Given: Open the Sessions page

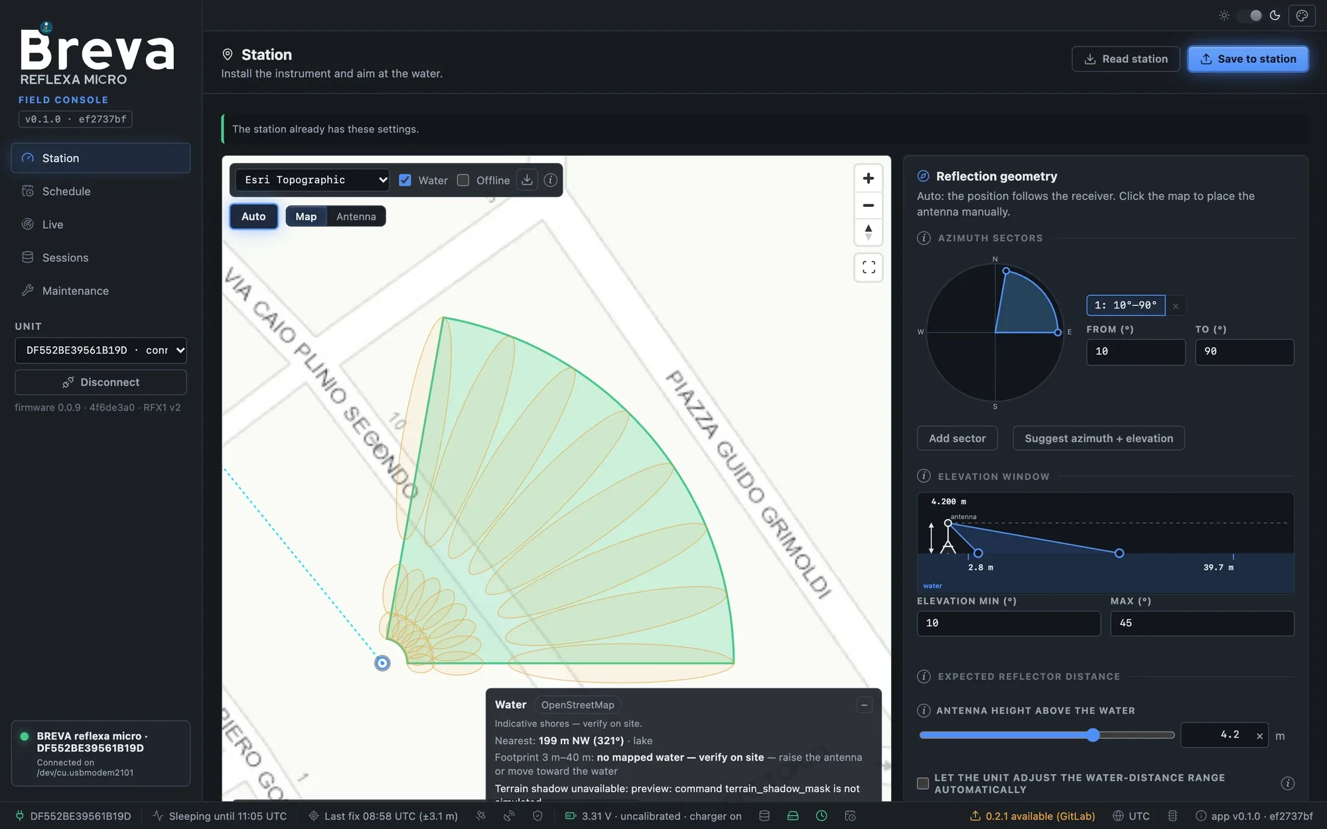Looking at the screenshot, I should [x=101, y=257].
